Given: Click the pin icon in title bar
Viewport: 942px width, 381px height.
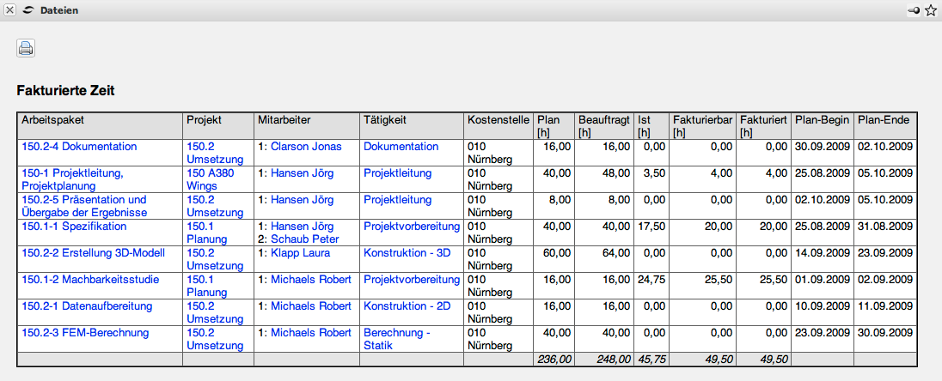Looking at the screenshot, I should [914, 10].
